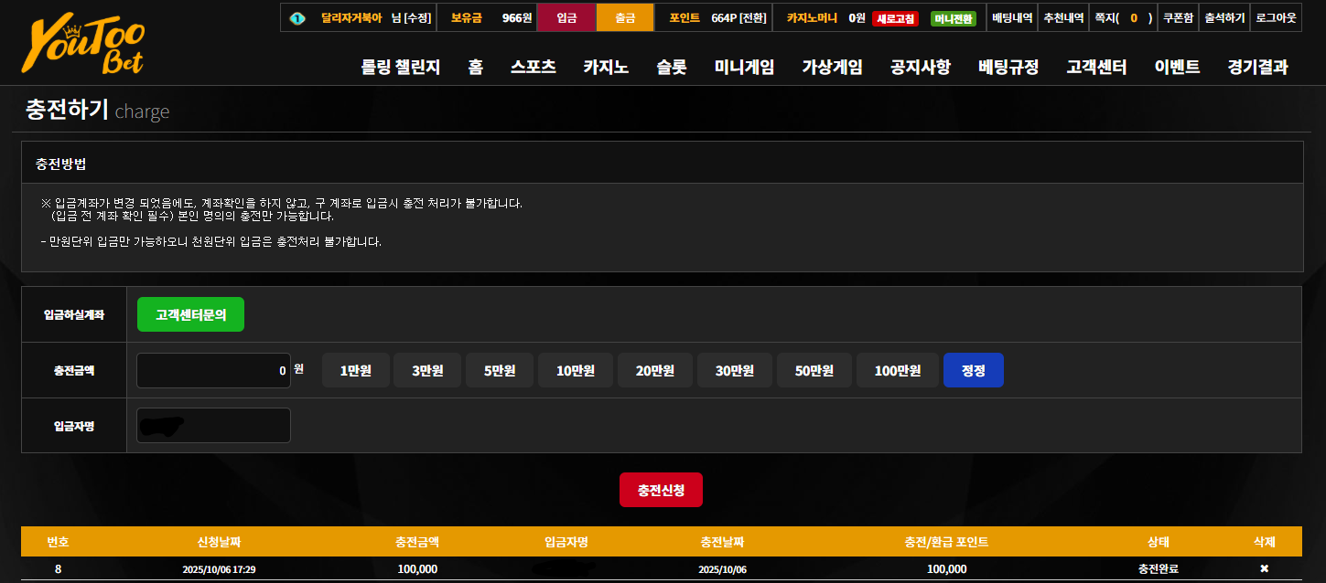Viewport: 1326px width, 583px height.
Task: Click the [전환] point conversion link
Action: point(752,17)
